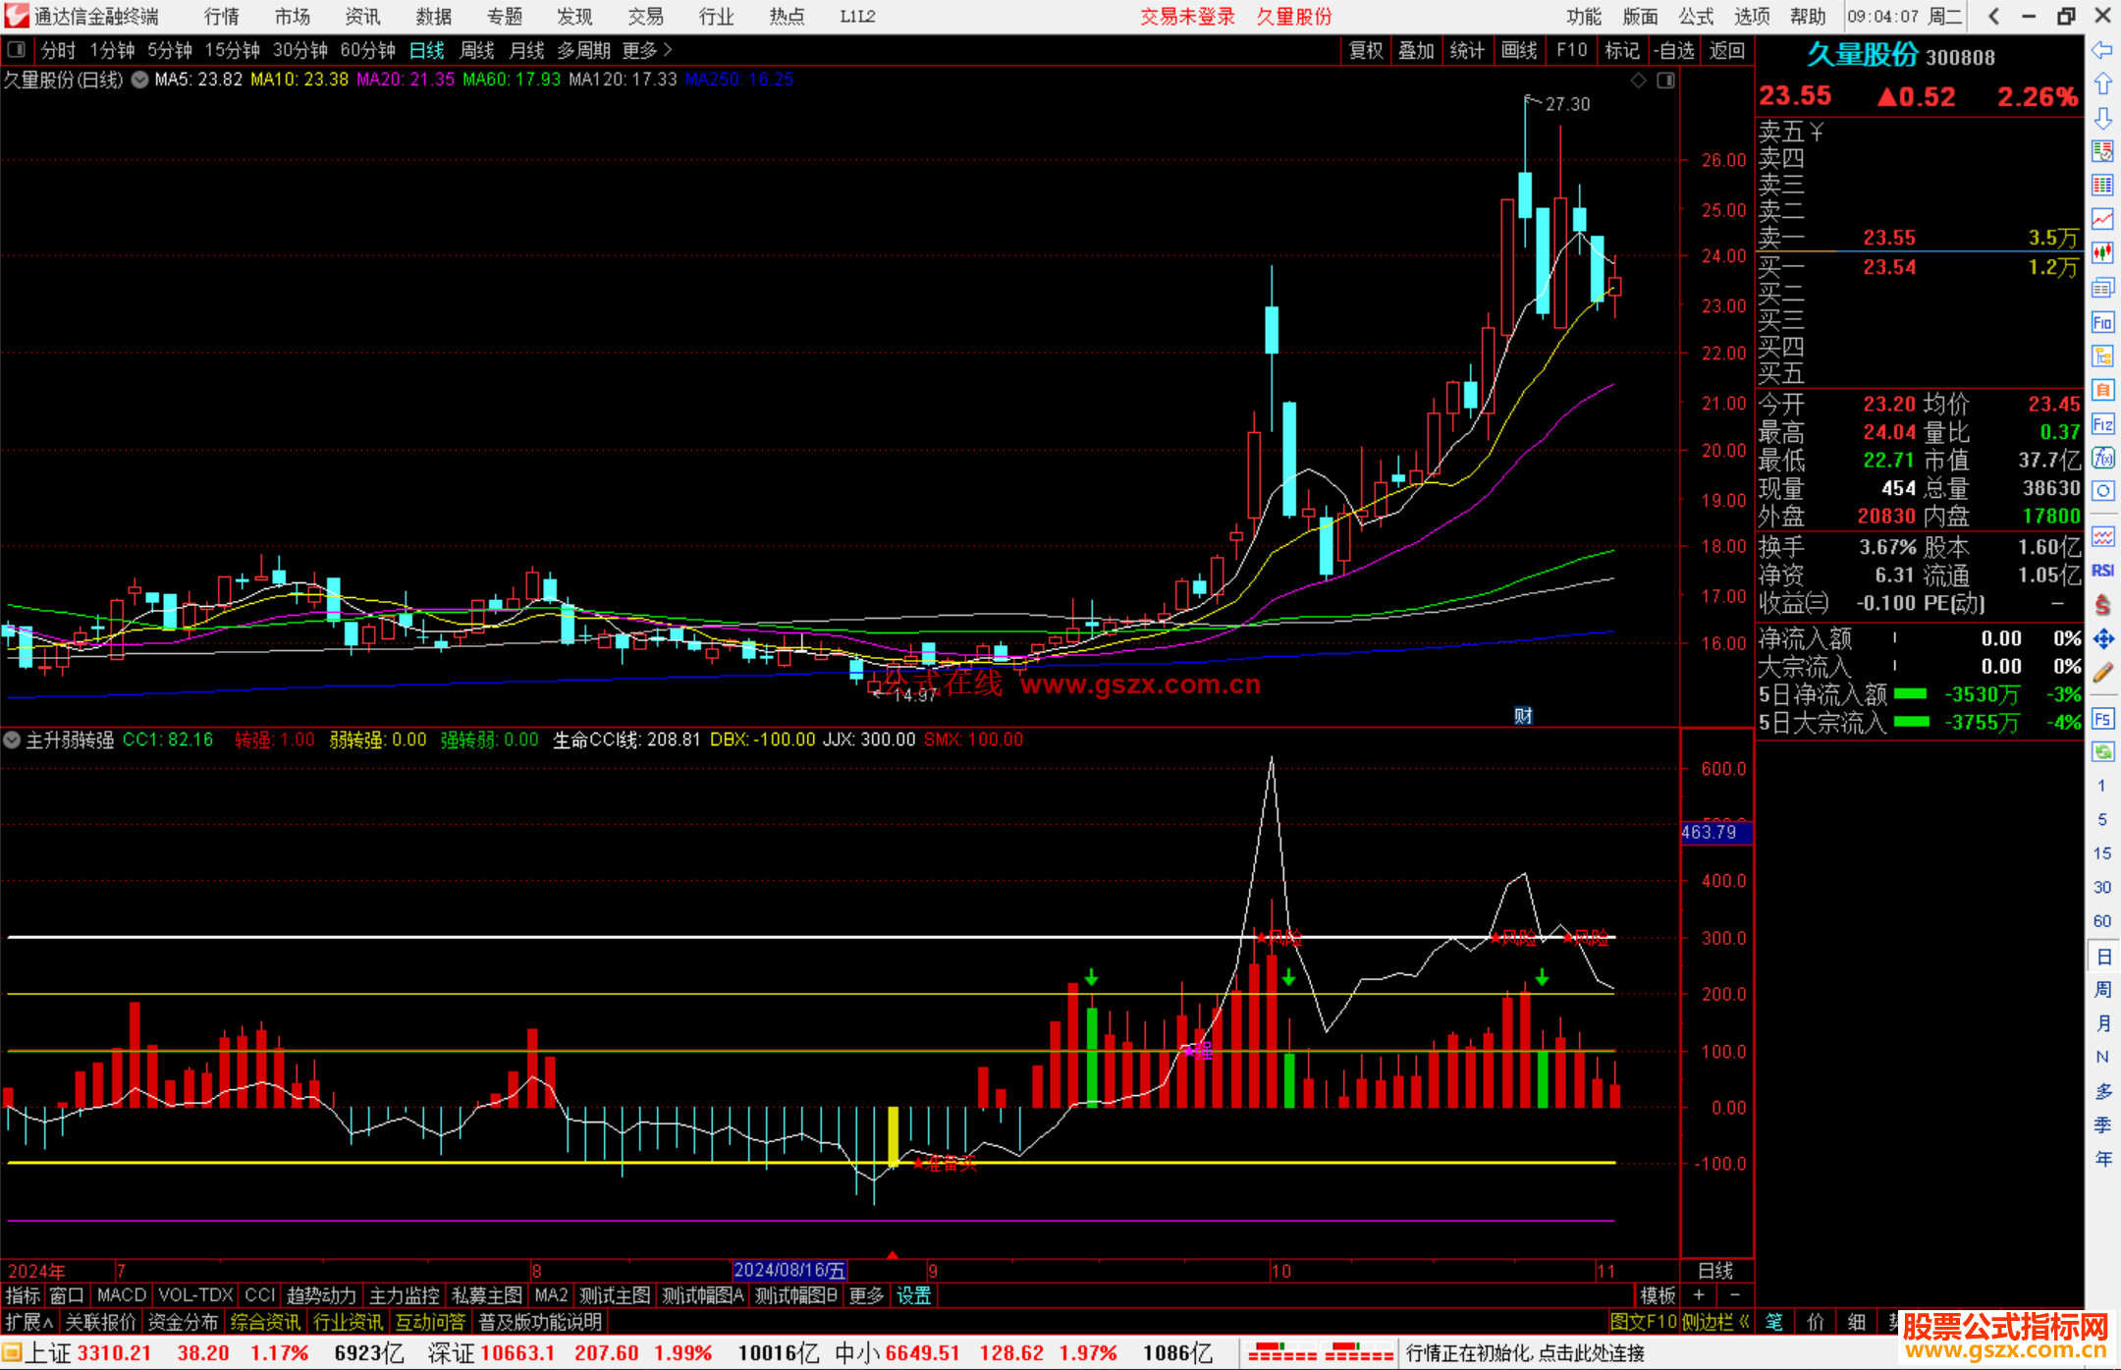Click the stacked news windows icon
This screenshot has height=1370, width=2121.
[2102, 288]
